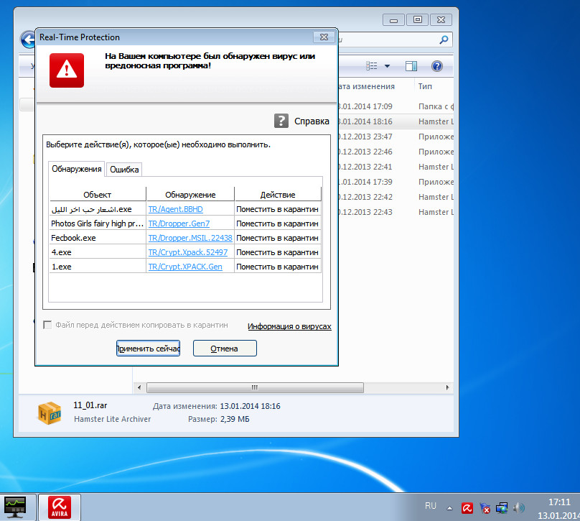580x521 pixels.
Task: Click the volume speaker icon in tray
Action: (520, 508)
